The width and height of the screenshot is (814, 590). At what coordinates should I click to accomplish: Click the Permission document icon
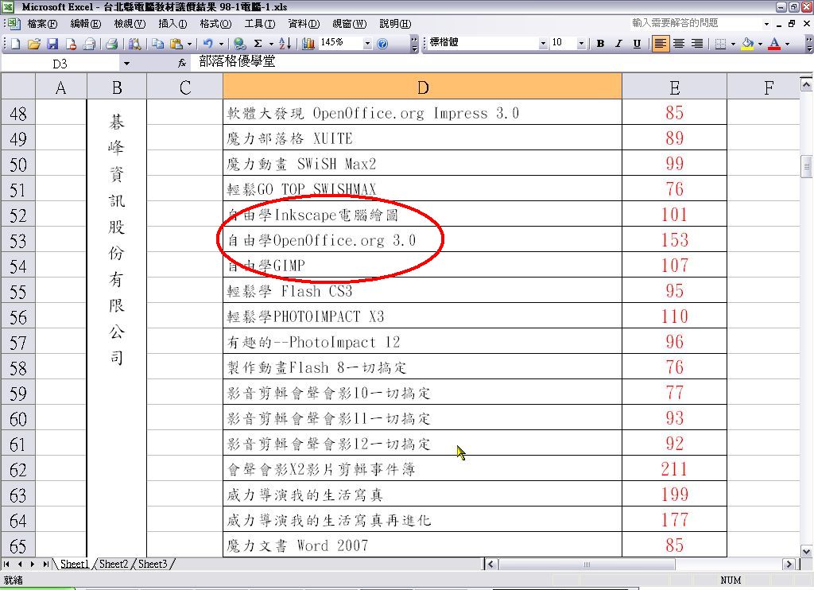[x=71, y=44]
